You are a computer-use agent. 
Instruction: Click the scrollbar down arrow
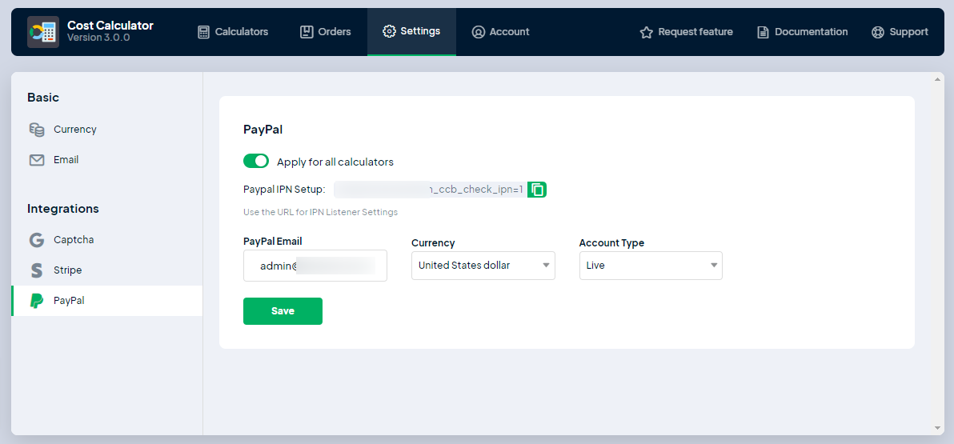click(x=937, y=428)
